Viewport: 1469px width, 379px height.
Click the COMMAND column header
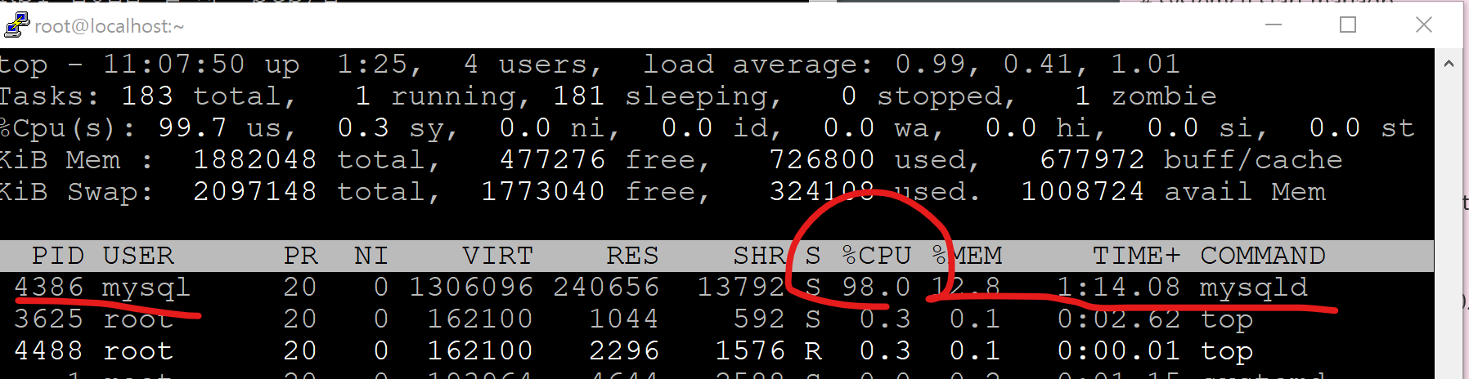(1263, 256)
